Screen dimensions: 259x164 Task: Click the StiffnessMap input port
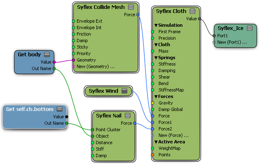(153, 90)
